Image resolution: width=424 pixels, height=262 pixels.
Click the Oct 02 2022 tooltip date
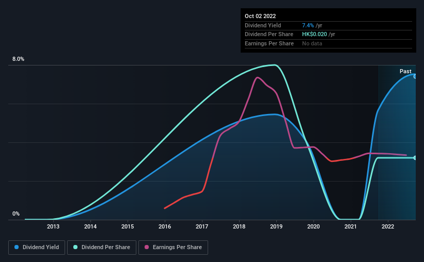[x=260, y=16]
